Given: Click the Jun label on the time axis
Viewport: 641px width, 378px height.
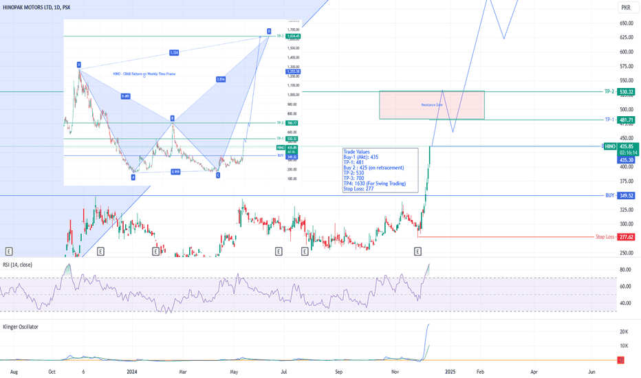Looking at the screenshot, I should click(x=591, y=372).
